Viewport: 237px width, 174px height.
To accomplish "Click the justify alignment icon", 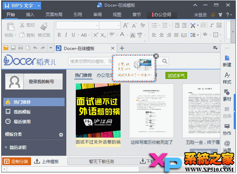I will point(176,35).
